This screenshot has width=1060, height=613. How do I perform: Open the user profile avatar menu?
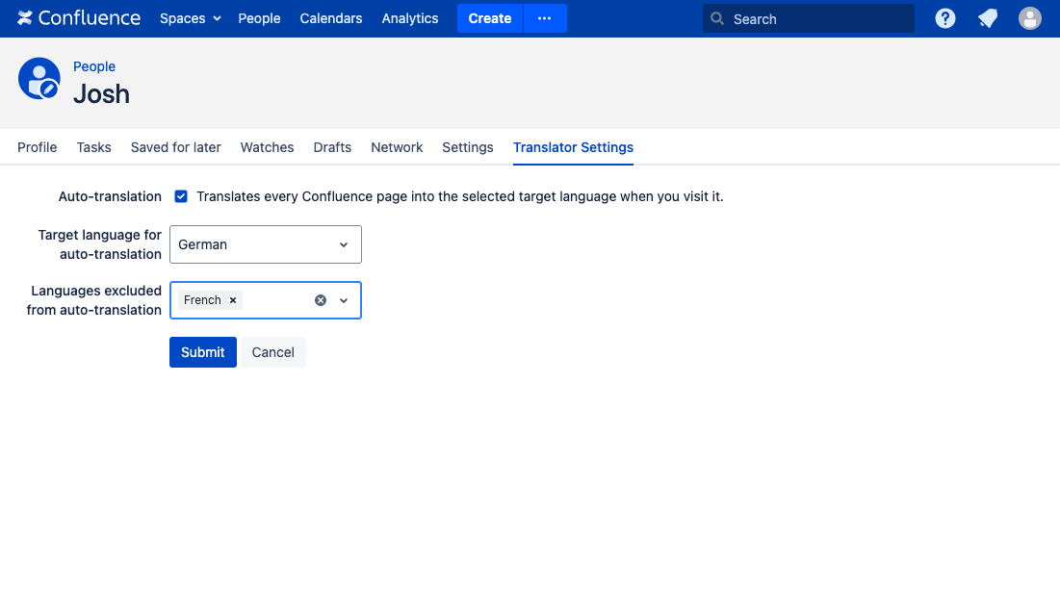pos(1030,18)
